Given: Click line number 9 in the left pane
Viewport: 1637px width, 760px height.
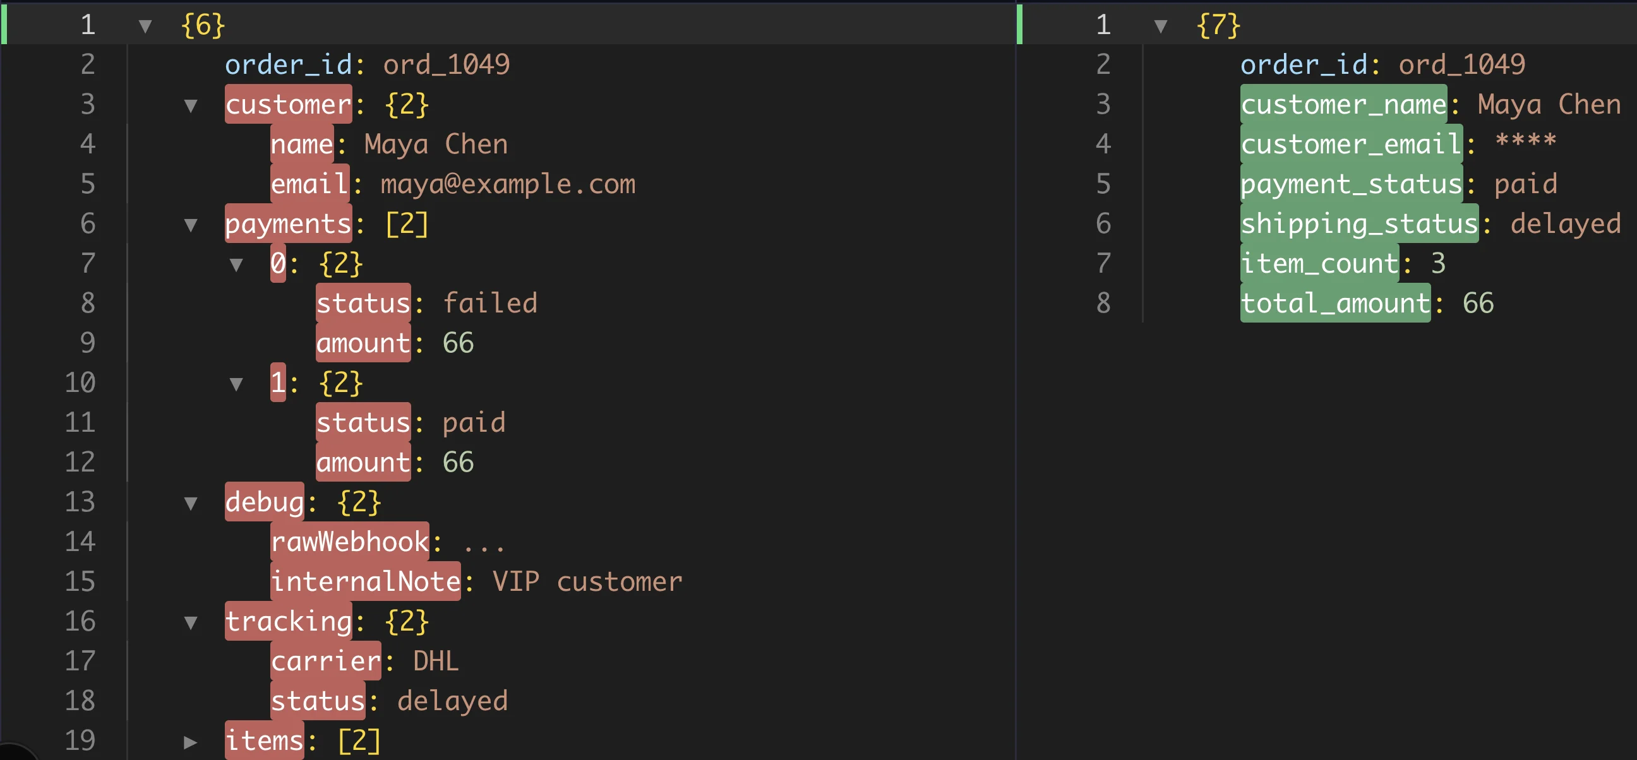Looking at the screenshot, I should pos(88,343).
